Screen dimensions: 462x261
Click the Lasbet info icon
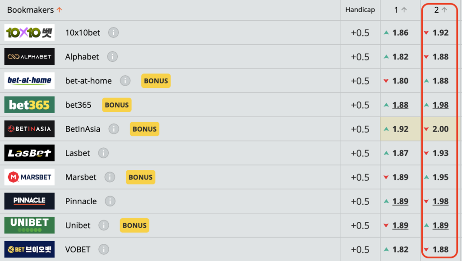(x=103, y=153)
